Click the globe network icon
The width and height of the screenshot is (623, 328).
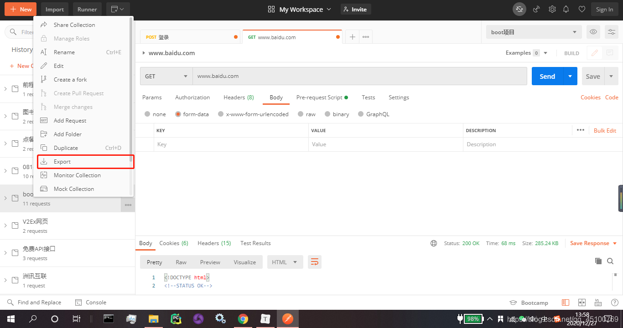[434, 243]
